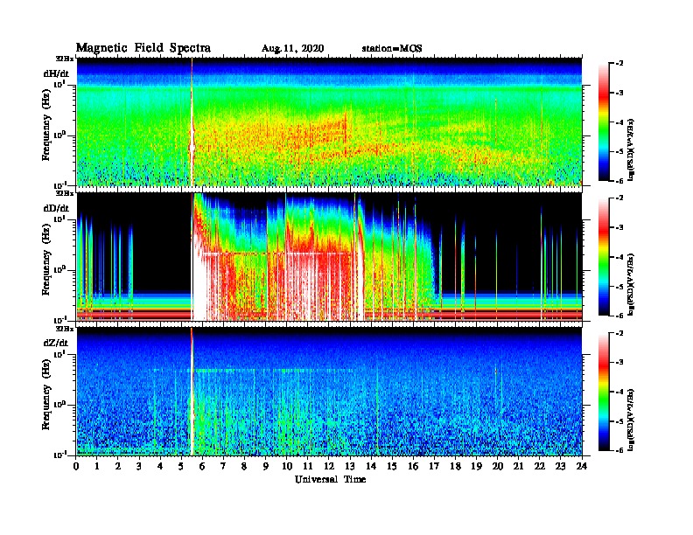Select the dZ/dt panel label
The height and width of the screenshot is (535, 693).
click(56, 343)
